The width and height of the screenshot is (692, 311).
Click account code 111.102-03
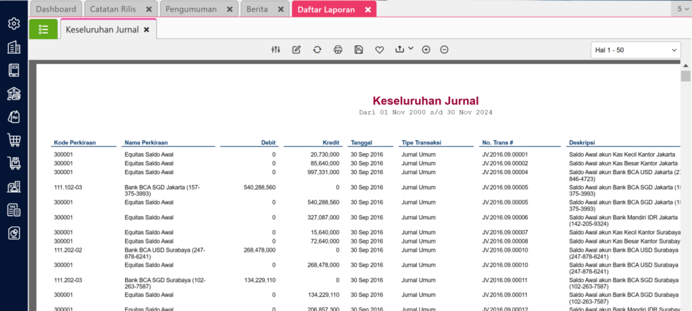(x=68, y=188)
